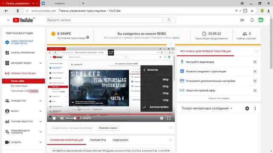Open chat three-dot more options
This screenshot has width=273, height=153.
pos(255,108)
